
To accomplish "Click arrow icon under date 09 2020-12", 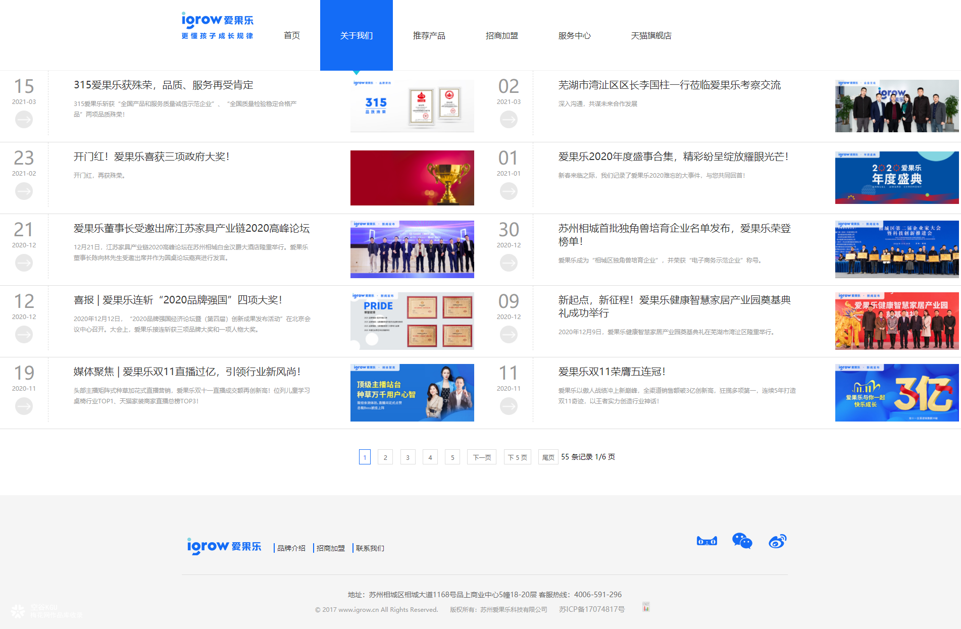I will point(509,335).
